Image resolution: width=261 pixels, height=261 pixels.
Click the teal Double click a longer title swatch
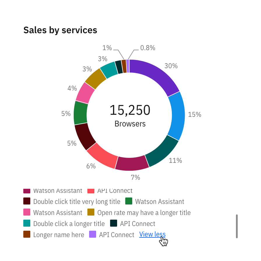[27, 223]
